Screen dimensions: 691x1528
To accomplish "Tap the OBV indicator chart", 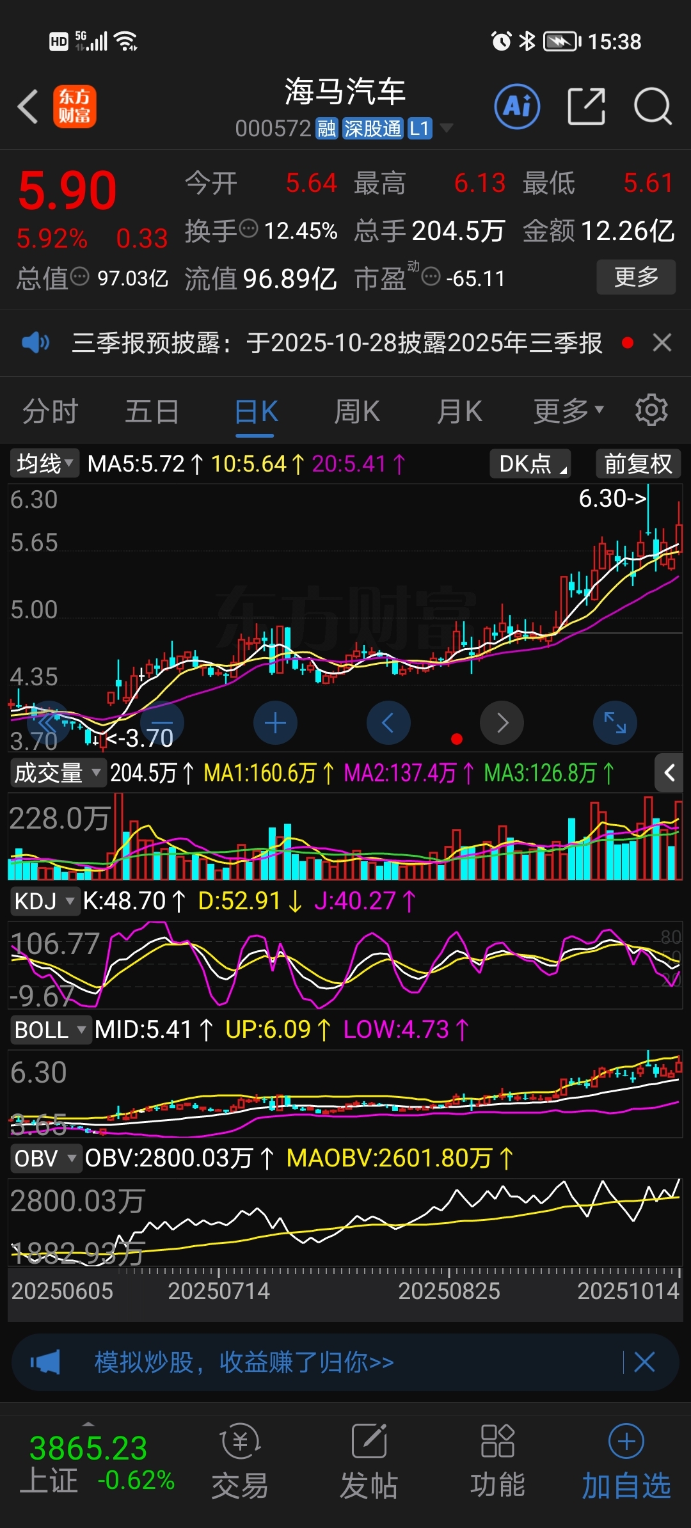I will coord(345,1222).
